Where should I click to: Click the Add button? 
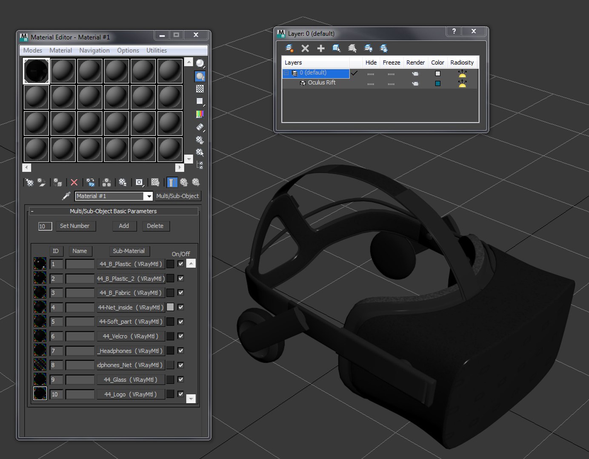[x=124, y=226]
